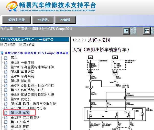Click the full-screen menu icon
The image size is (154, 130).
tap(126, 31)
